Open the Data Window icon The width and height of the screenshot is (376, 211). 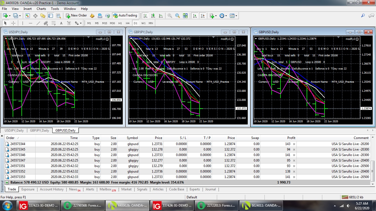(x=35, y=16)
